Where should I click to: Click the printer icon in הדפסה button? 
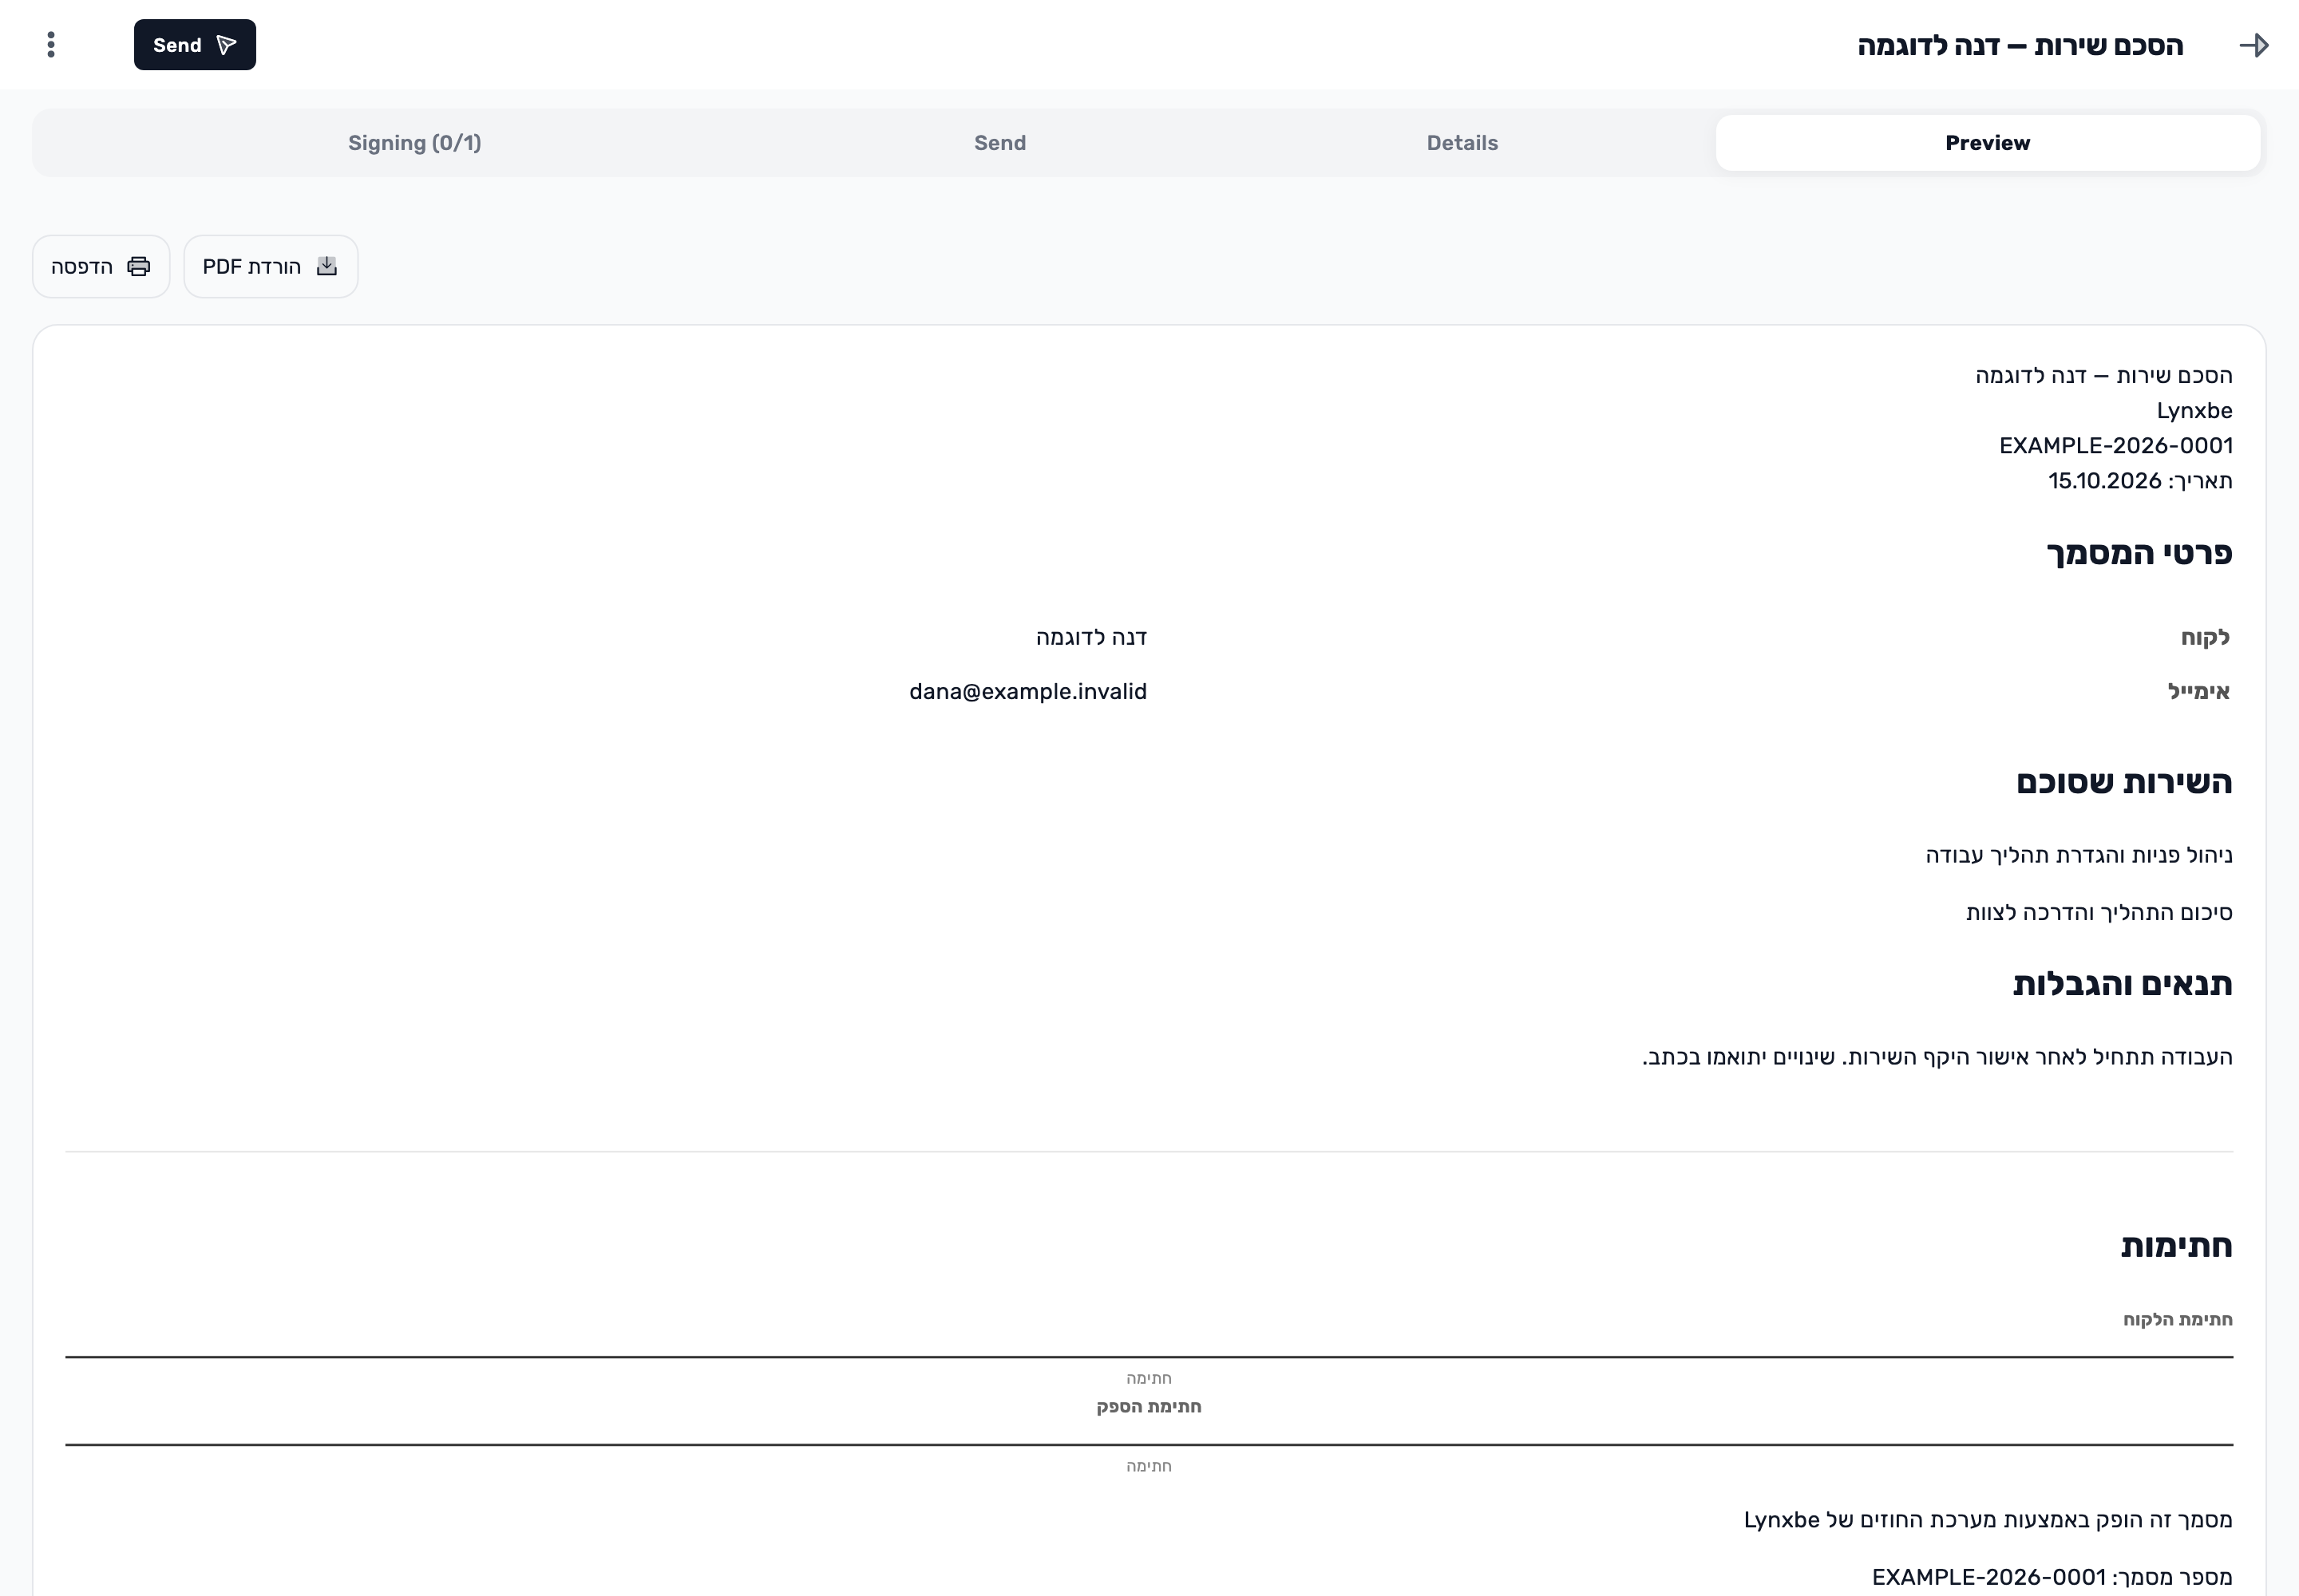pyautogui.click(x=139, y=266)
